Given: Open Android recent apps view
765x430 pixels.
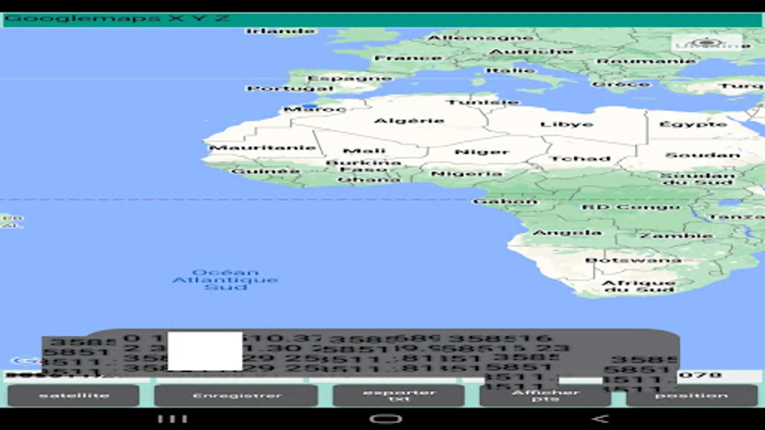Looking at the screenshot, I should [172, 419].
